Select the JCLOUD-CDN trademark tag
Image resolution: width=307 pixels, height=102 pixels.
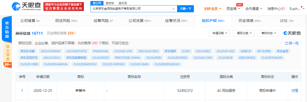coord(203,58)
